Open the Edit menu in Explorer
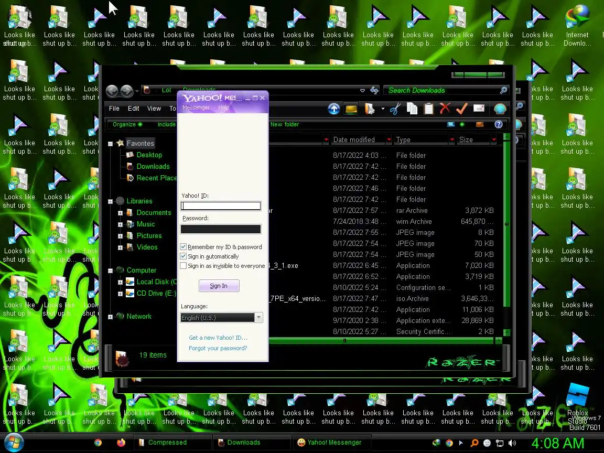The width and height of the screenshot is (604, 453). pos(133,109)
